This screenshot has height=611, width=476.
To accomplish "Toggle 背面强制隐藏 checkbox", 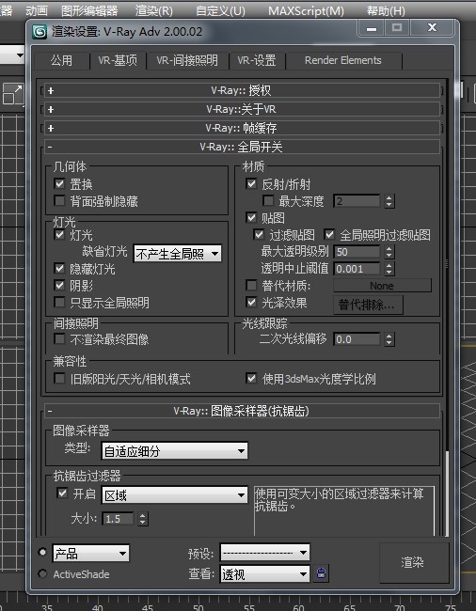I will [x=59, y=200].
